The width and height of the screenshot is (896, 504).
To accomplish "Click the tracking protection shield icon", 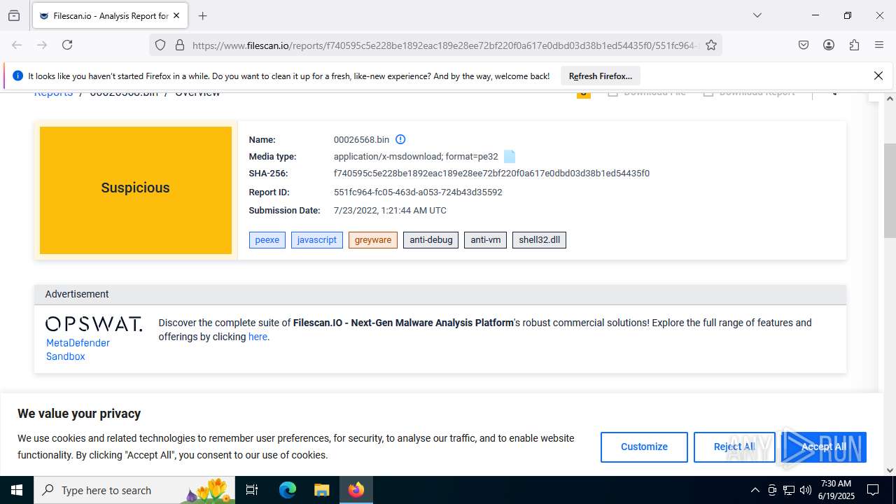I will 160,45.
